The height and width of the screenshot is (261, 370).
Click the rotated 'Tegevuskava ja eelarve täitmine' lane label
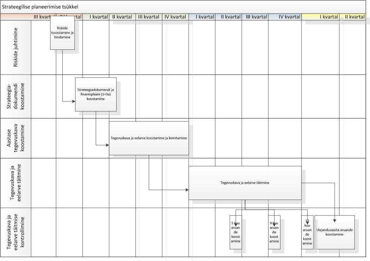pyautogui.click(x=16, y=182)
